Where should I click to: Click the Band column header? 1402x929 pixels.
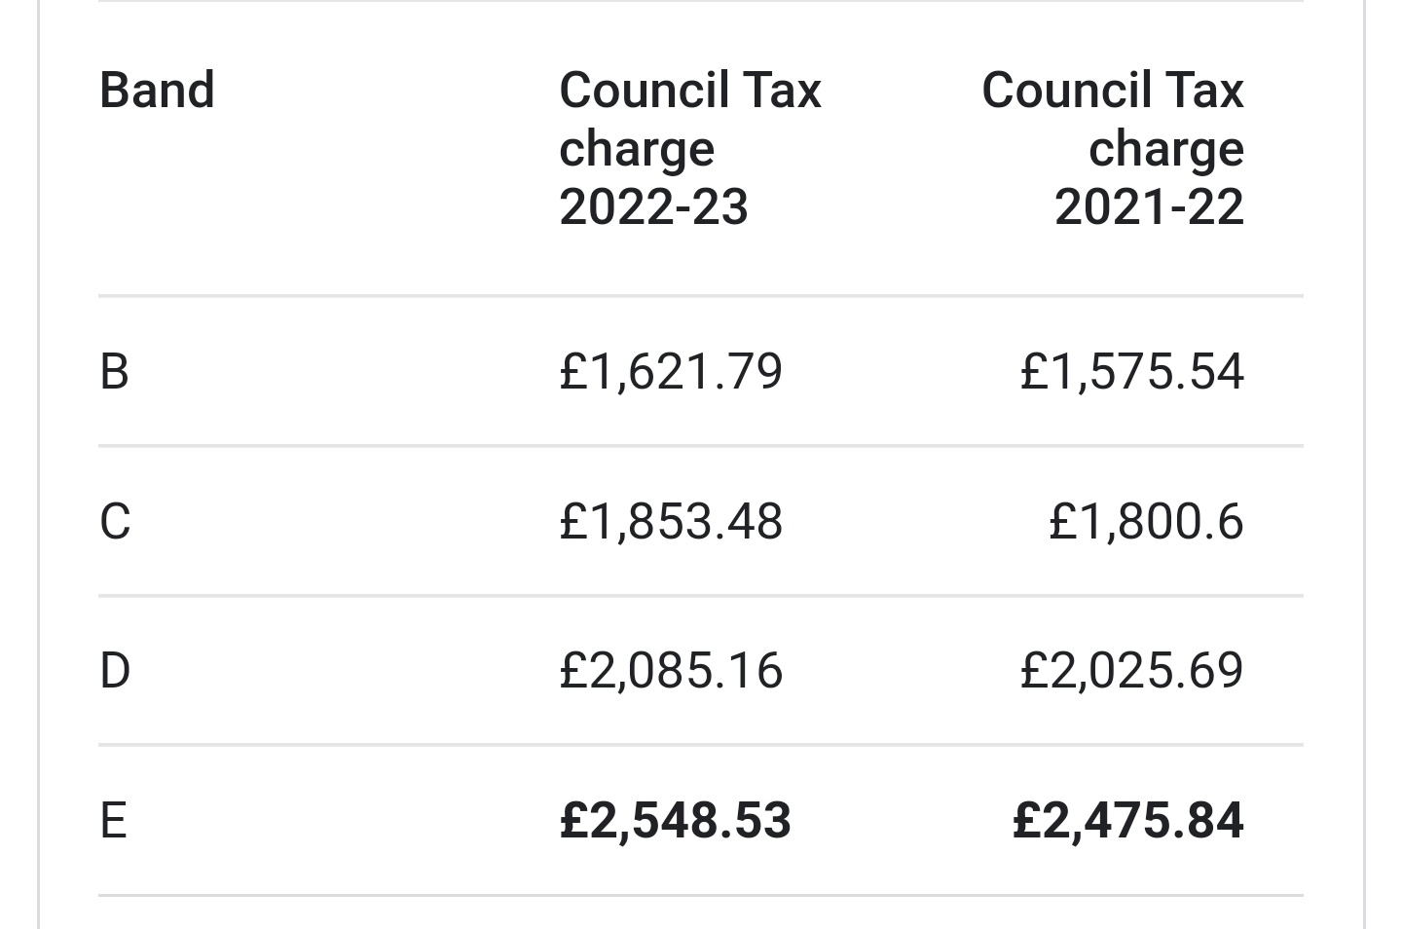[157, 91]
